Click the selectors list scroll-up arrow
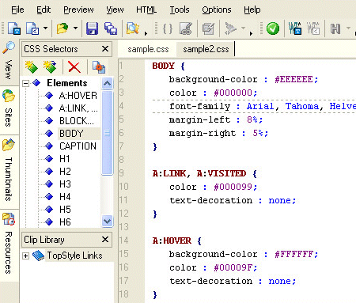Image resolution: width=356 pixels, height=303 pixels. pyautogui.click(x=107, y=83)
